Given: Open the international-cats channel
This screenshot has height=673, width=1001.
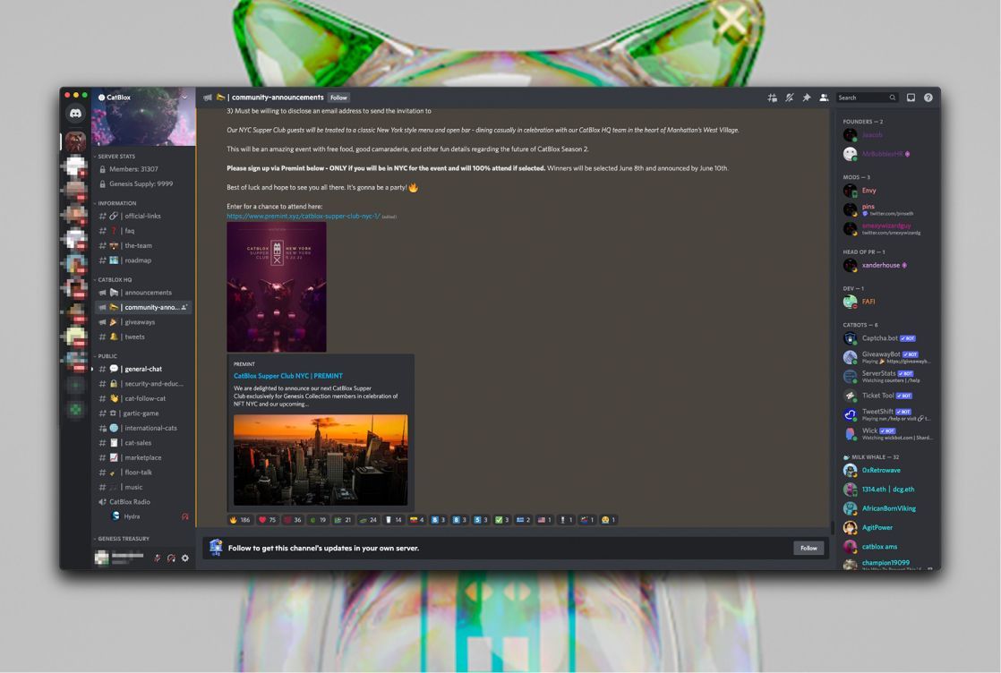Looking at the screenshot, I should (143, 428).
